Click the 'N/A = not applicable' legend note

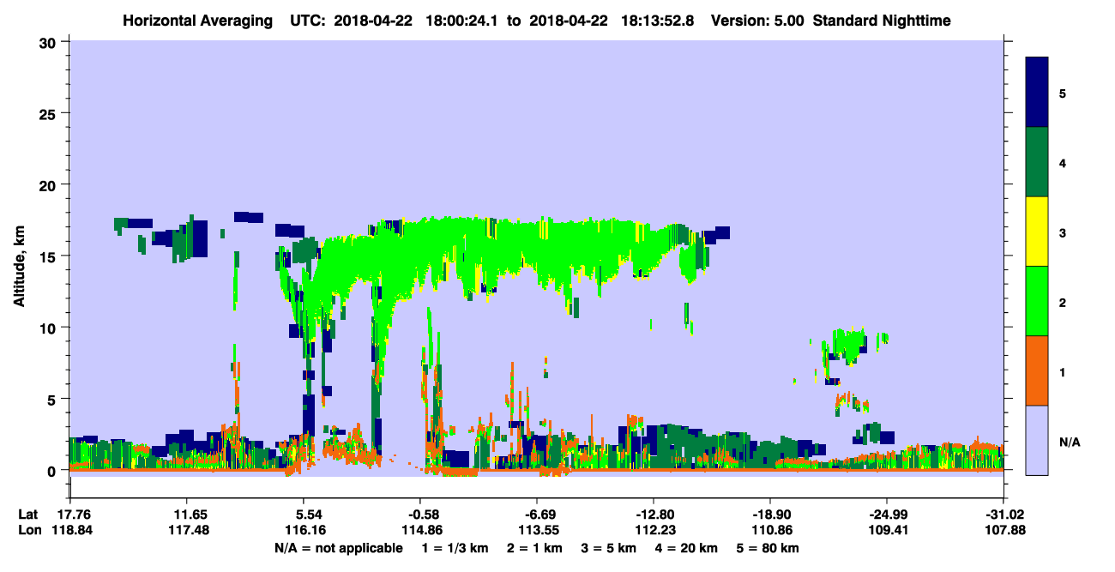click(337, 548)
